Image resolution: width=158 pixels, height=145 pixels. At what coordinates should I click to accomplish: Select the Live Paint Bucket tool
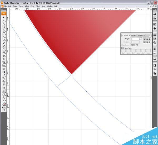click(x=4, y=81)
